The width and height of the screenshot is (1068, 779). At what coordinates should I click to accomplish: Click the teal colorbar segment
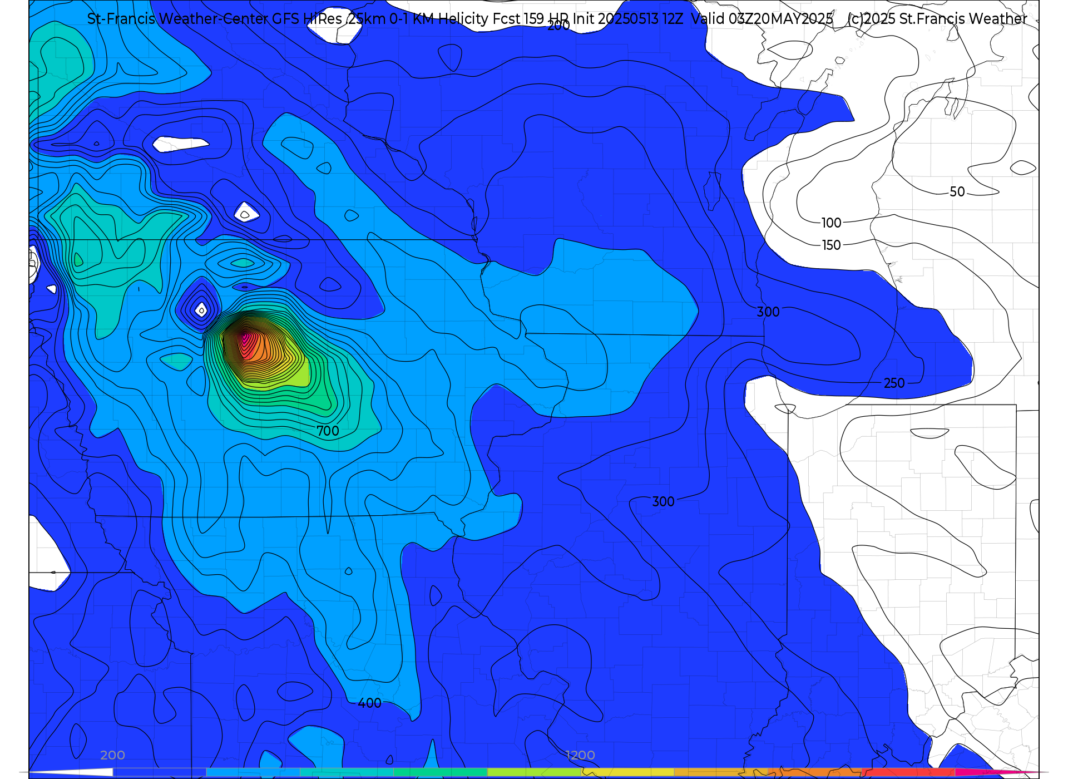(x=347, y=772)
